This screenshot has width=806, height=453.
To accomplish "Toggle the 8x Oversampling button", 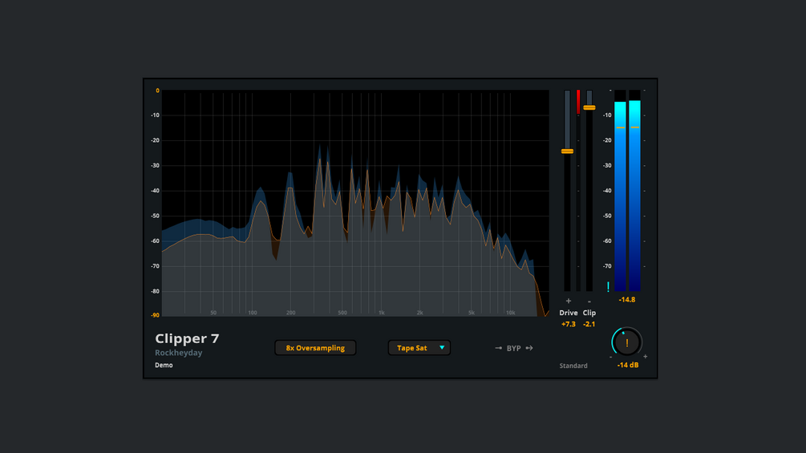I will point(315,348).
